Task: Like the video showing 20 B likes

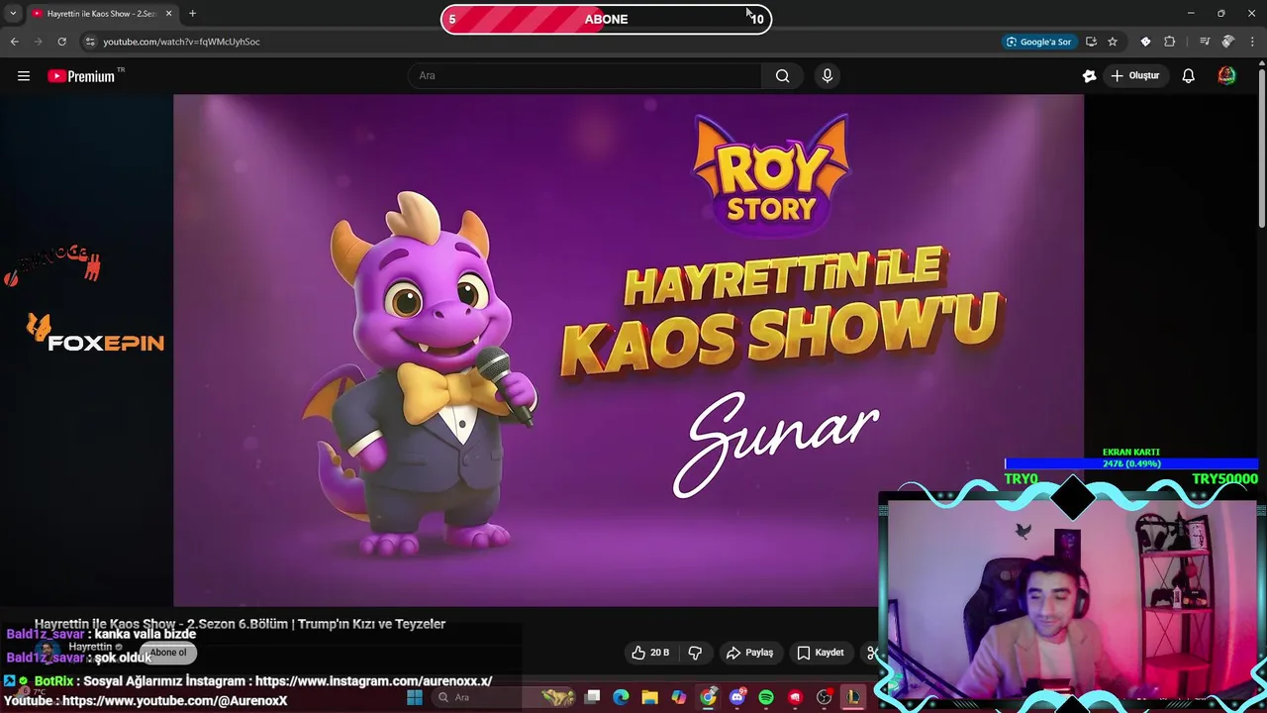Action: tap(650, 653)
